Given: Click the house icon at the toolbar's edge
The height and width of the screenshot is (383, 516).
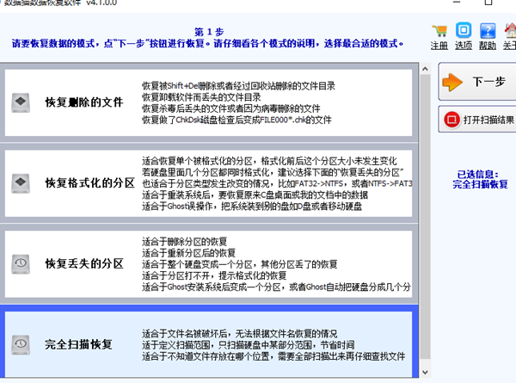Looking at the screenshot, I should click(510, 31).
